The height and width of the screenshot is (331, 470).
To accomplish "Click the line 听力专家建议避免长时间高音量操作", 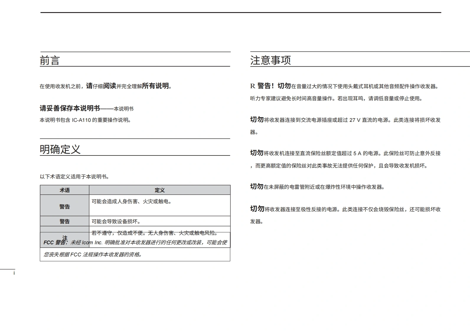I will (x=336, y=99).
